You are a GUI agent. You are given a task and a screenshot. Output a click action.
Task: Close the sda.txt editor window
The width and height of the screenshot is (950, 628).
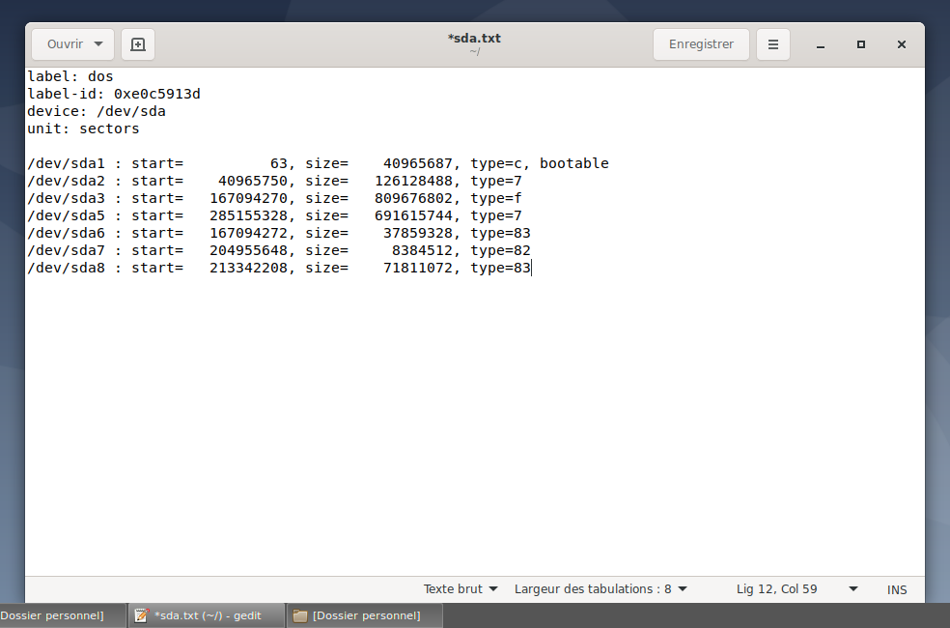tap(901, 44)
